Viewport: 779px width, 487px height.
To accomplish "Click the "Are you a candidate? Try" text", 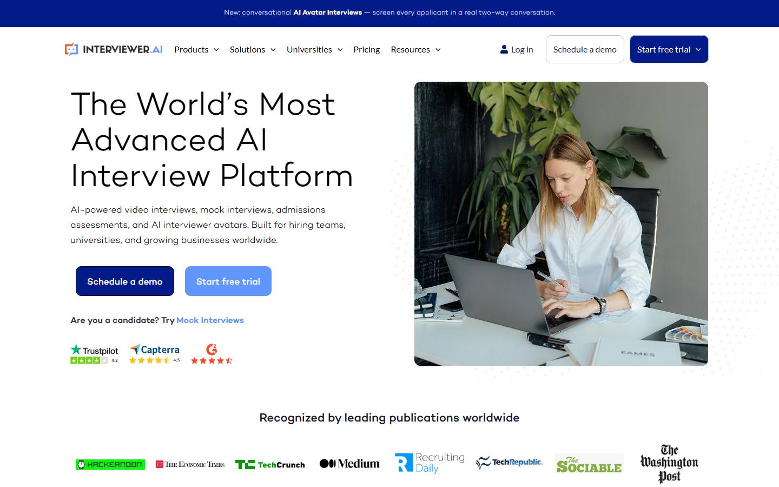I will click(x=122, y=320).
